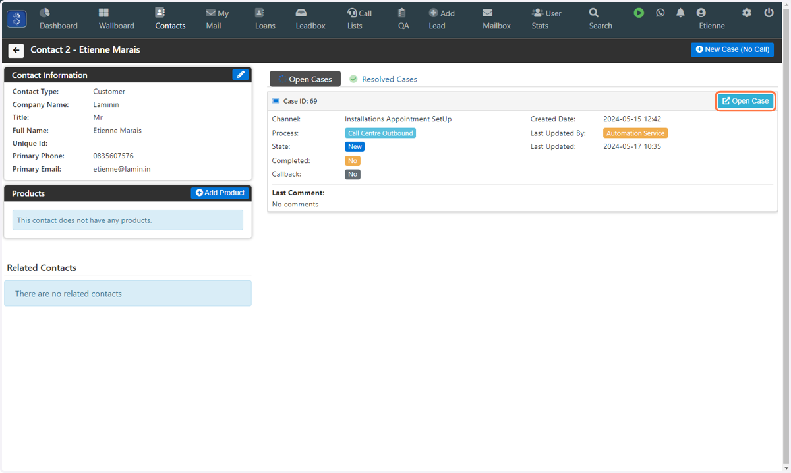The width and height of the screenshot is (791, 473).
Task: Open the settings gear
Action: click(x=746, y=13)
